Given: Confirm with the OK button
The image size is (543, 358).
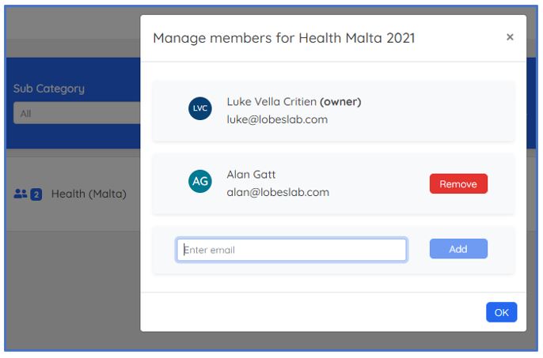Looking at the screenshot, I should pos(501,312).
